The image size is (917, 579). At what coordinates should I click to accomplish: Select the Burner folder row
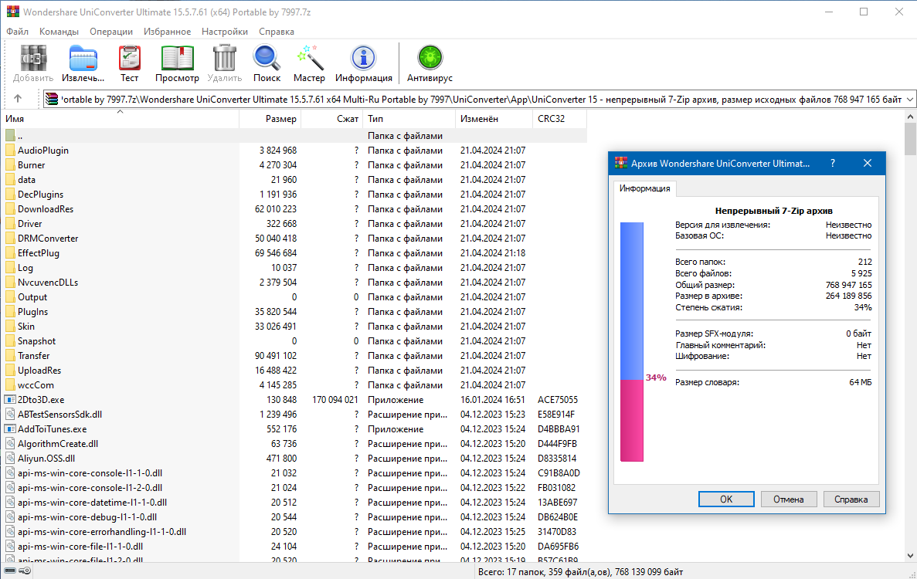(294, 164)
